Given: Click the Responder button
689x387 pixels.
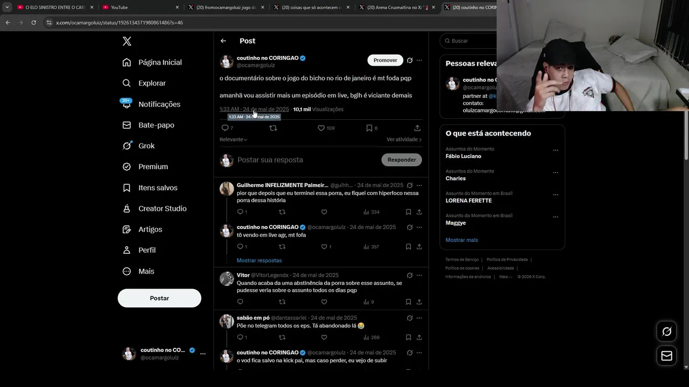Looking at the screenshot, I should (402, 160).
